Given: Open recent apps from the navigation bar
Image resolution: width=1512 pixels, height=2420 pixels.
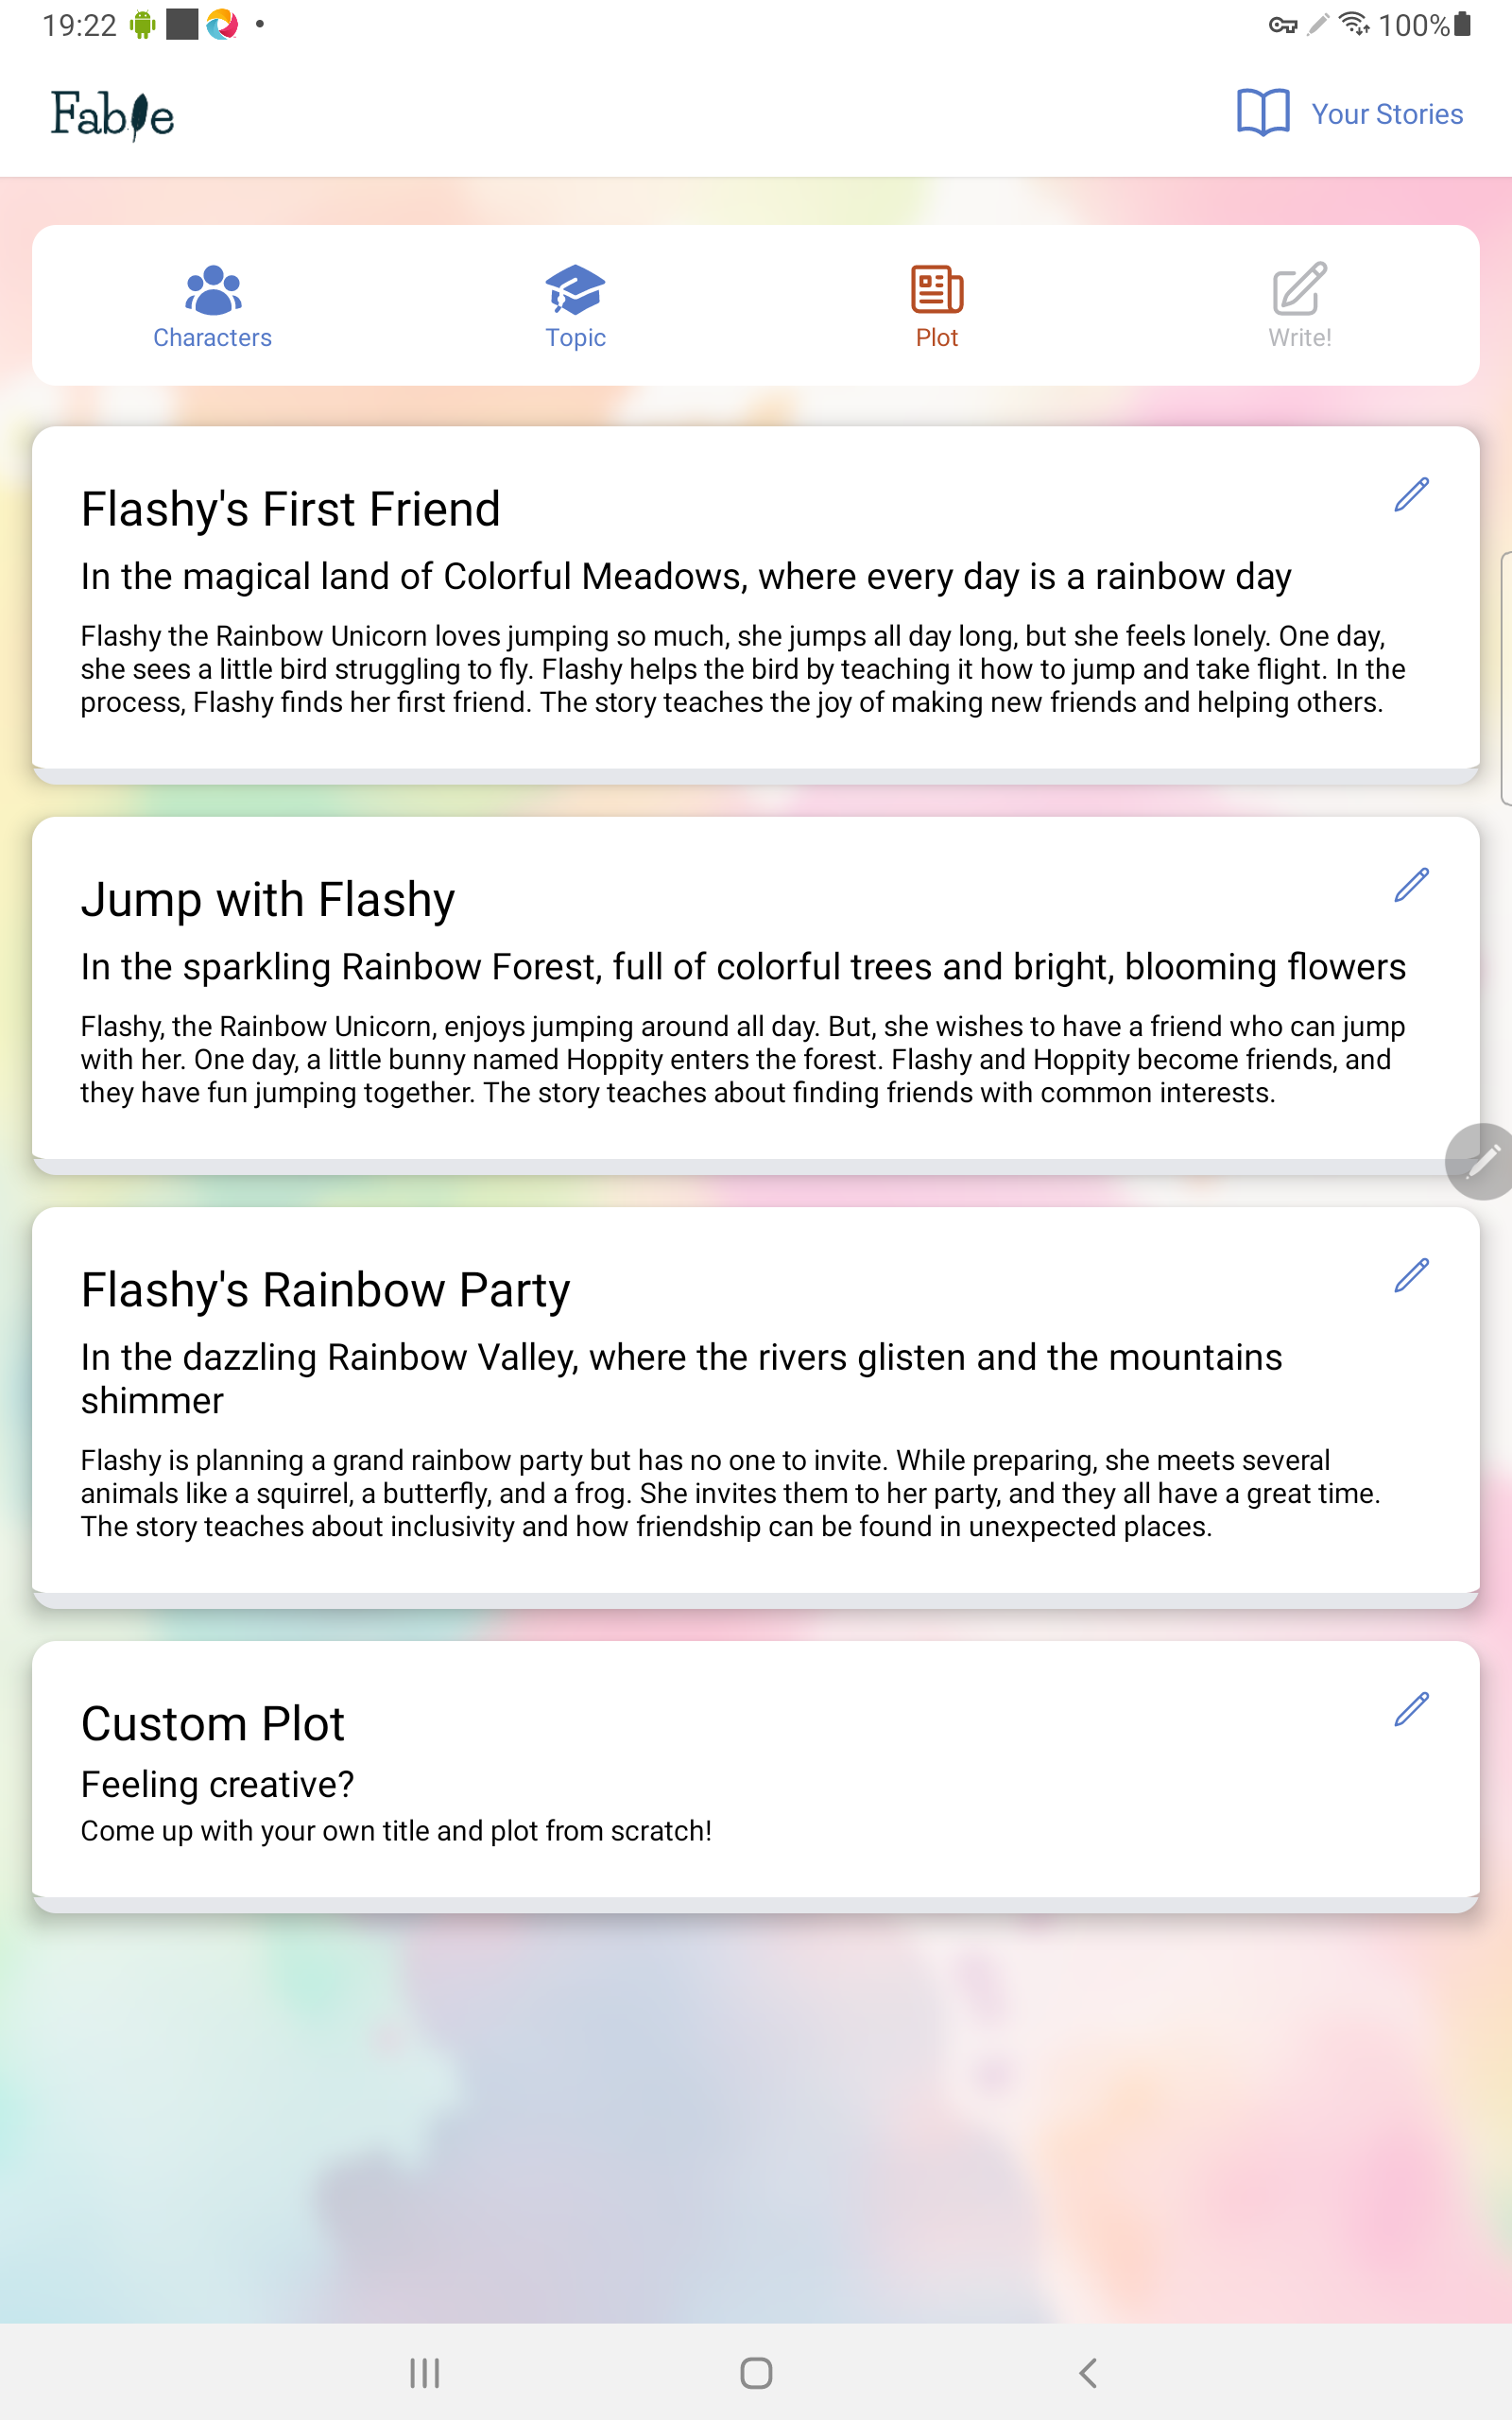Looking at the screenshot, I should [x=425, y=2374].
